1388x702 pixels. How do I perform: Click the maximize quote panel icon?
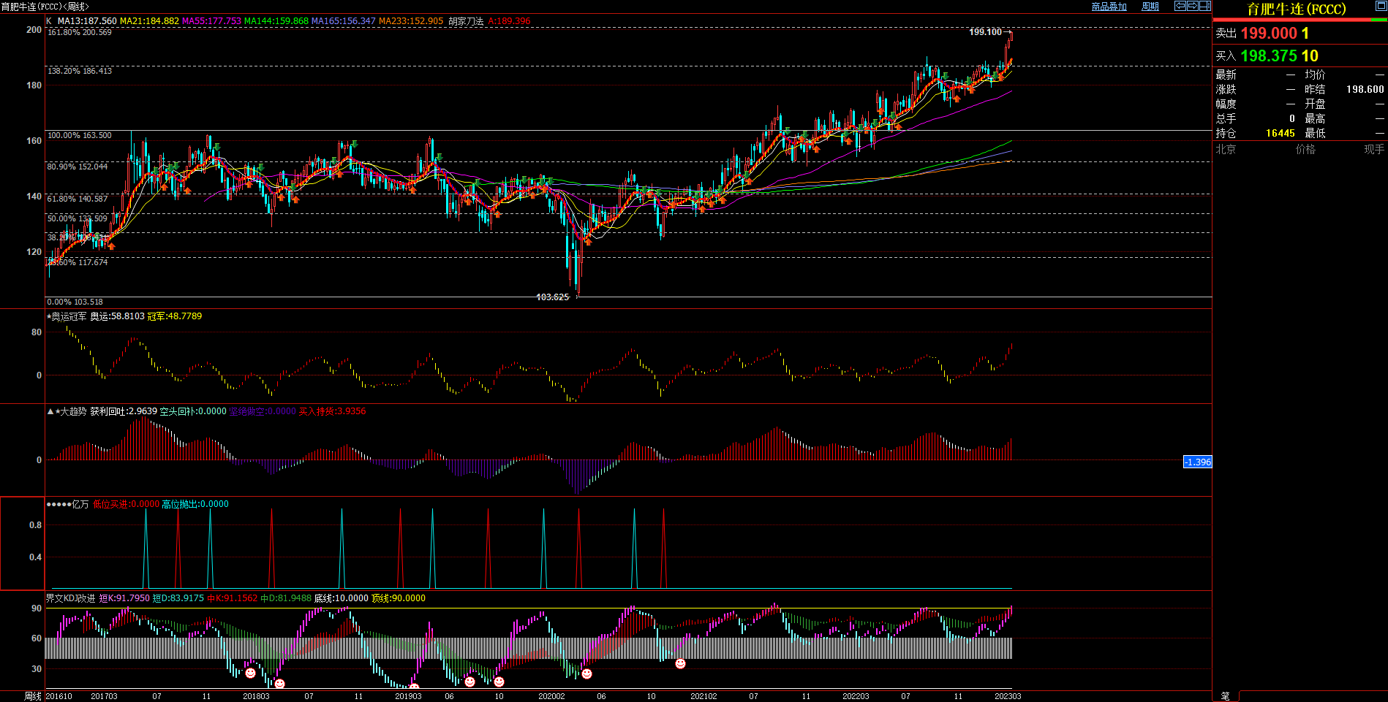1381,6
